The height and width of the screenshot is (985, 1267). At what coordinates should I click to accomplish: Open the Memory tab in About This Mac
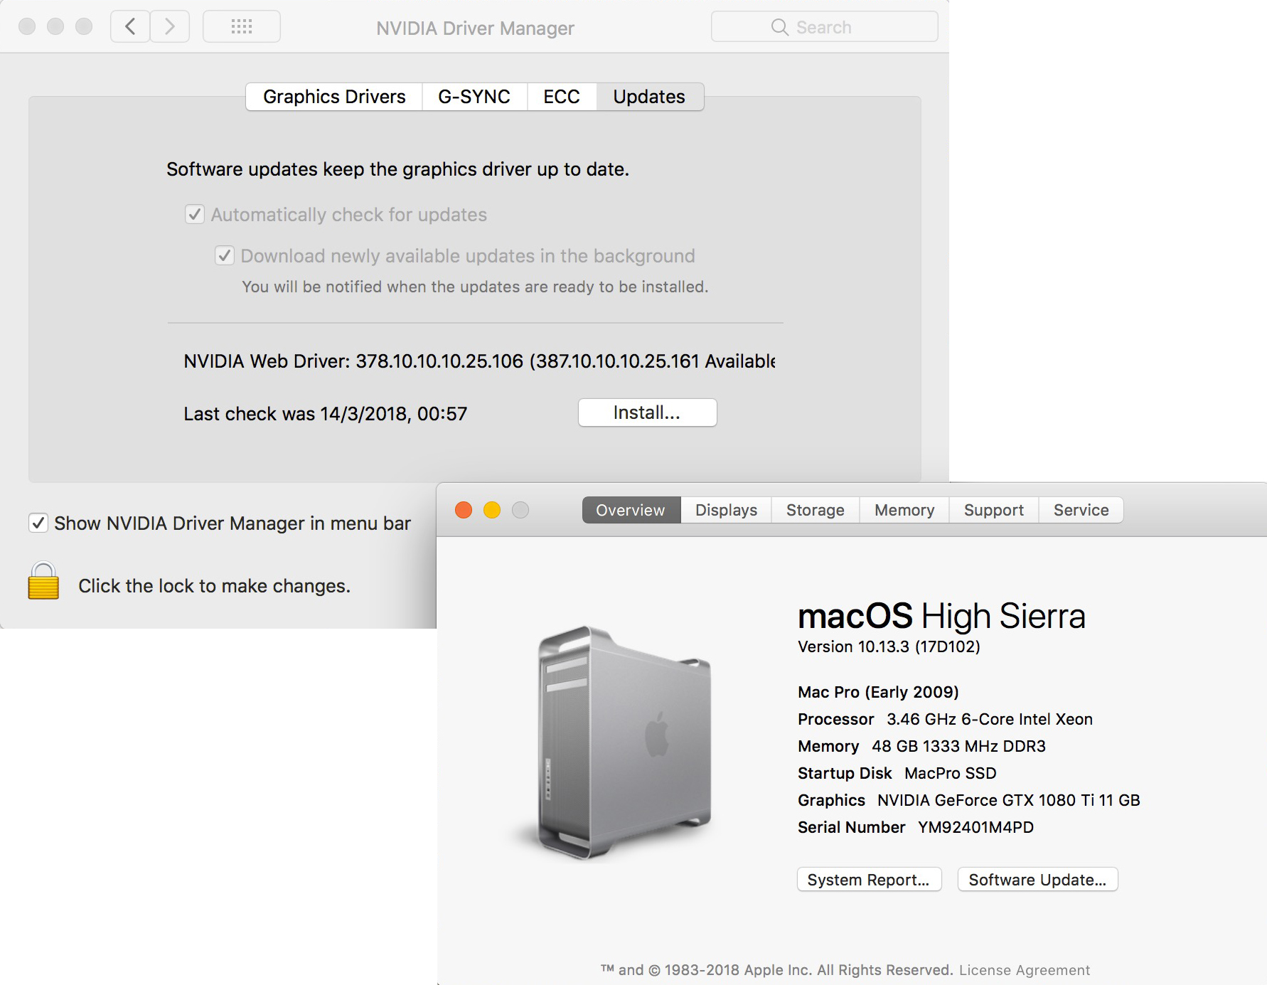(904, 510)
